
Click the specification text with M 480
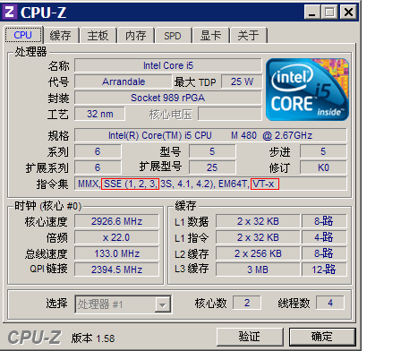[x=210, y=135]
